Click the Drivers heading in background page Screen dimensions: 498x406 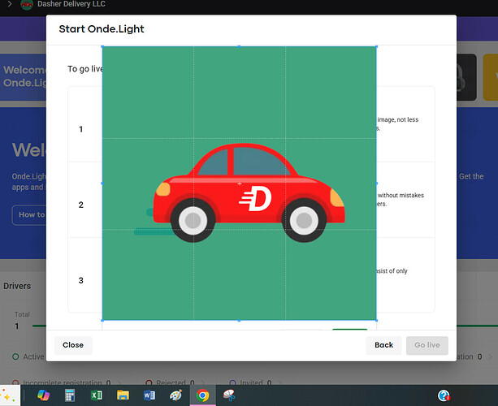pyautogui.click(x=17, y=286)
